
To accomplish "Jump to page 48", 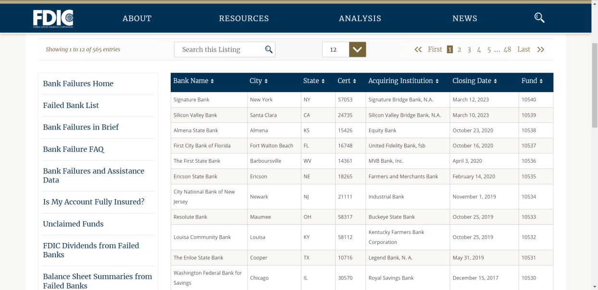I will 507,49.
